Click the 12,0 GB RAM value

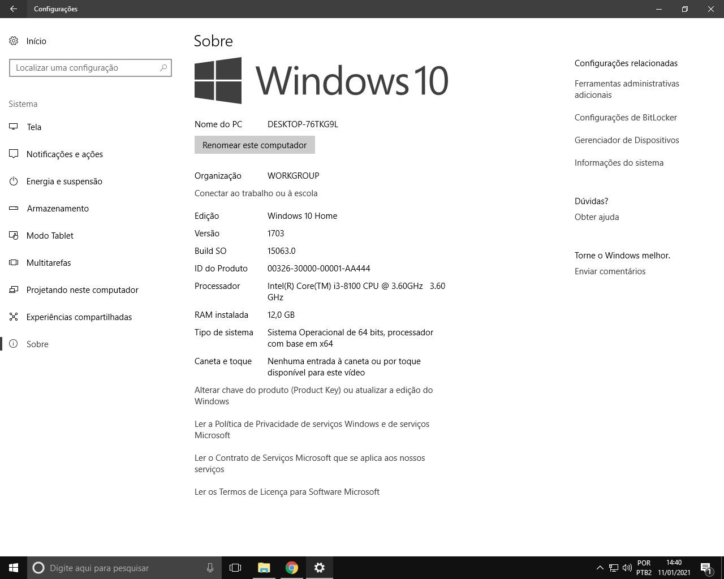point(281,315)
